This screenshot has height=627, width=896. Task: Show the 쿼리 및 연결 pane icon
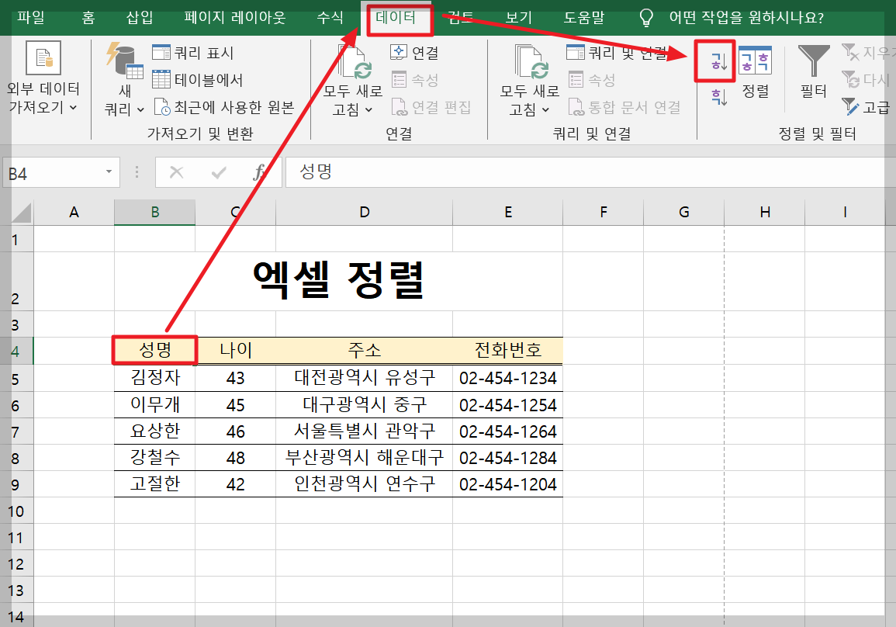coord(575,51)
